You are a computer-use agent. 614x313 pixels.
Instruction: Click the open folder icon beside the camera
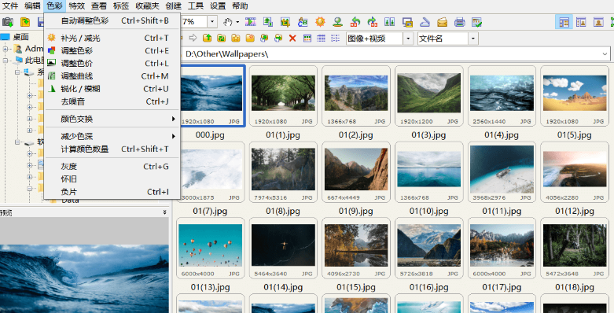25,22
